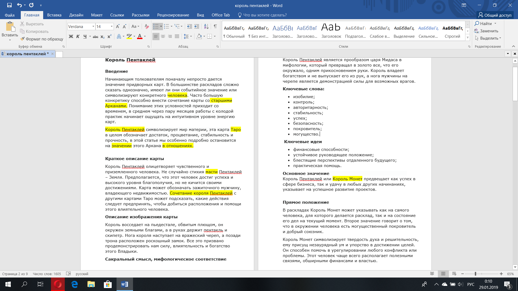Switch to the Вставка ribbon tab

(x=54, y=15)
